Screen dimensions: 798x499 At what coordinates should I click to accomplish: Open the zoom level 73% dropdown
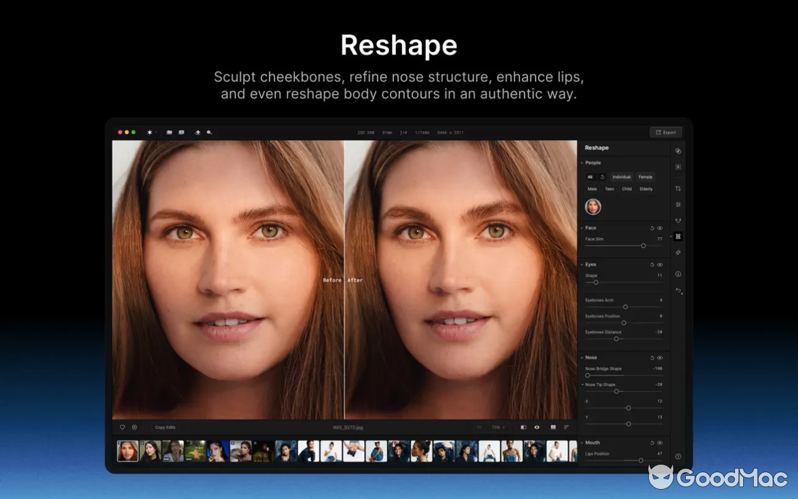(496, 427)
